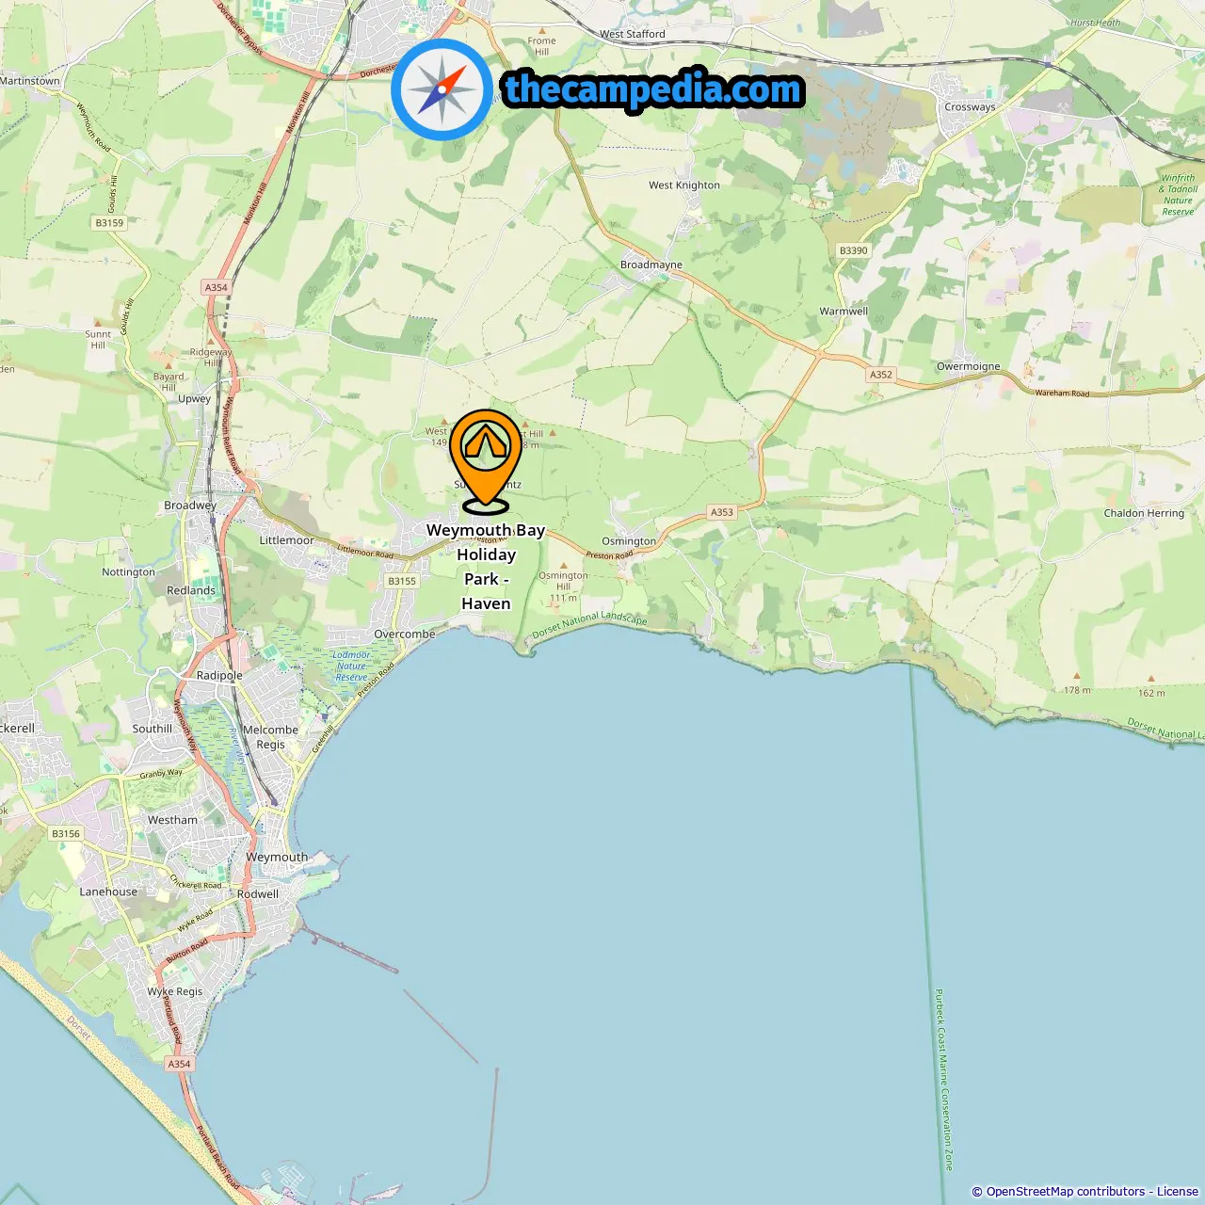Select the A354 road shield near Upwey
Image resolution: width=1205 pixels, height=1205 pixels.
coord(217,288)
